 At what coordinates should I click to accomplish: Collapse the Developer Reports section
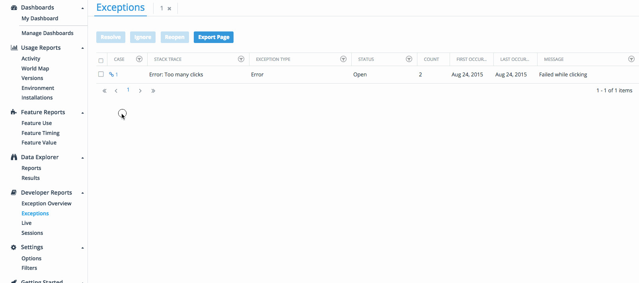(x=83, y=193)
